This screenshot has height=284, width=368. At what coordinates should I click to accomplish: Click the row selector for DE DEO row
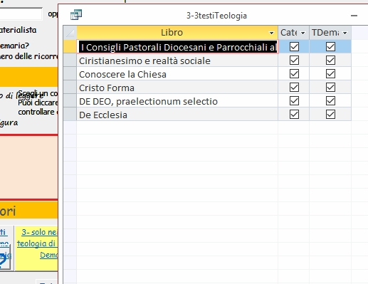tap(70, 101)
